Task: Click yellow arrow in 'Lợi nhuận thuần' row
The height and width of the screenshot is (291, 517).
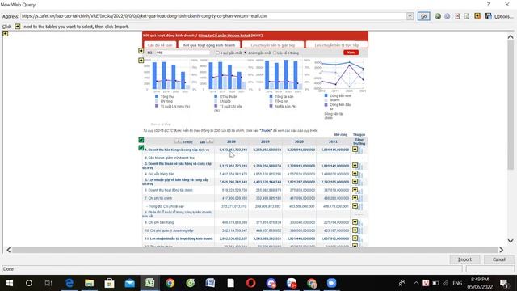Action: click(x=355, y=238)
